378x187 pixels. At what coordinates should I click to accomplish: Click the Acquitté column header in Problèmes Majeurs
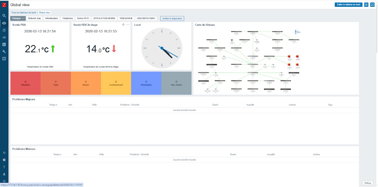[x=250, y=105]
